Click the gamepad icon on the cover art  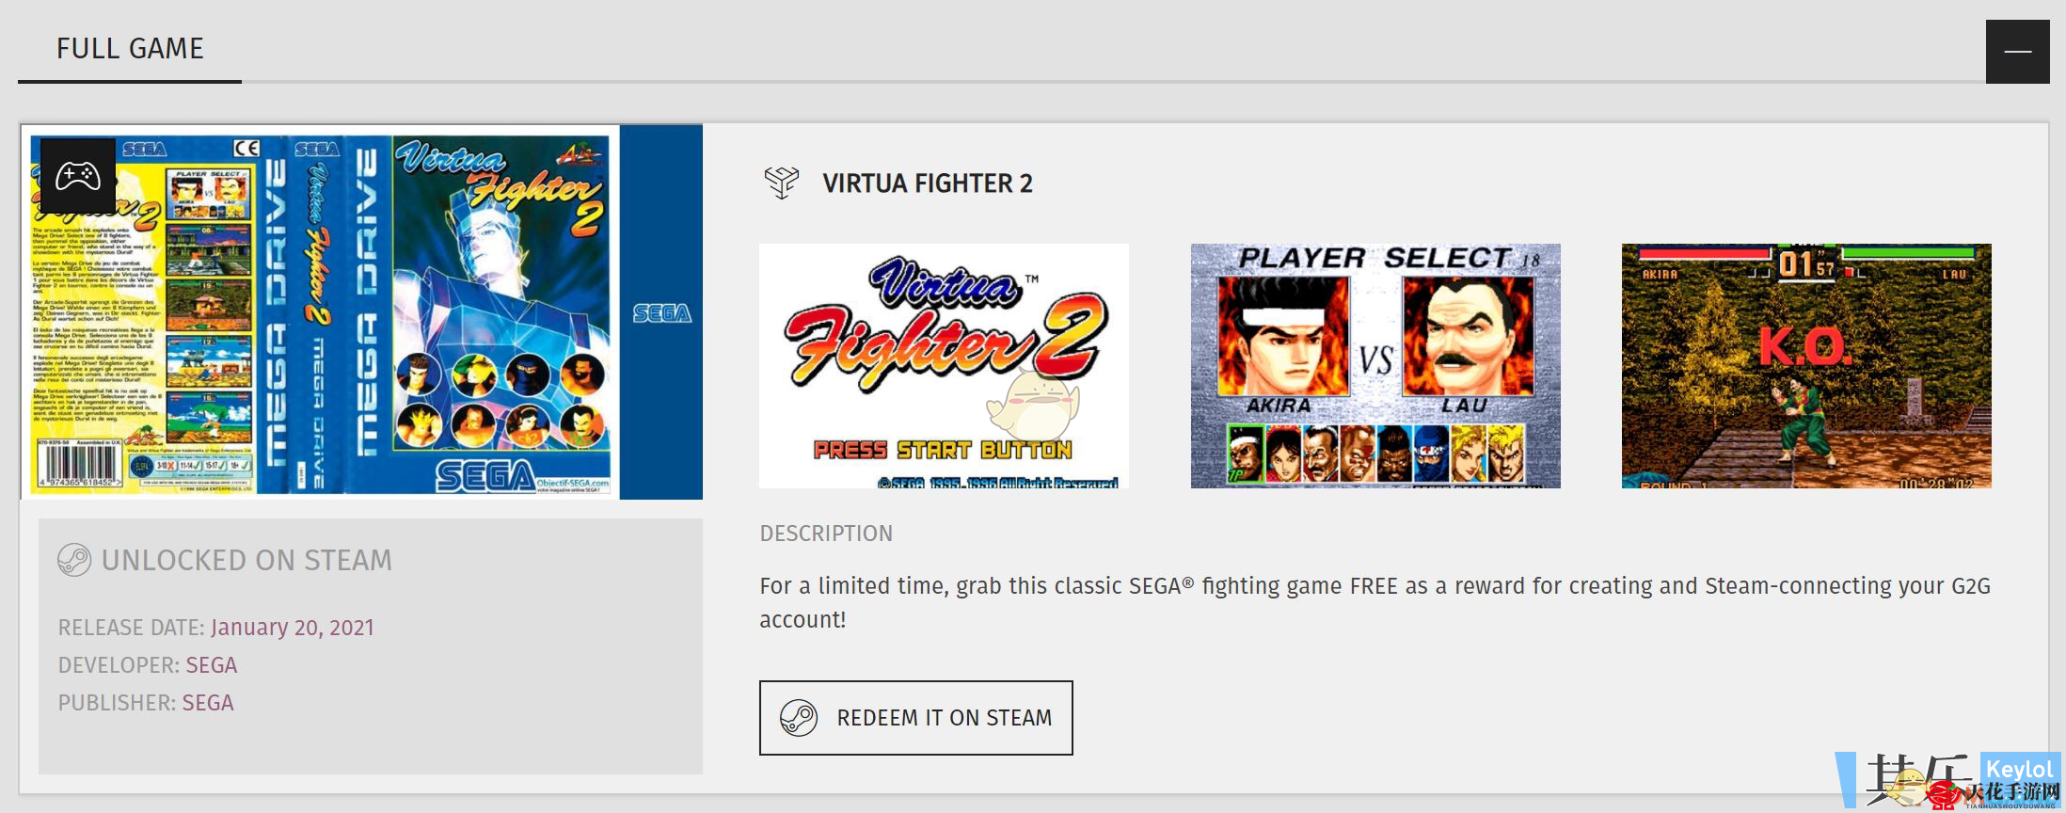coord(78,176)
